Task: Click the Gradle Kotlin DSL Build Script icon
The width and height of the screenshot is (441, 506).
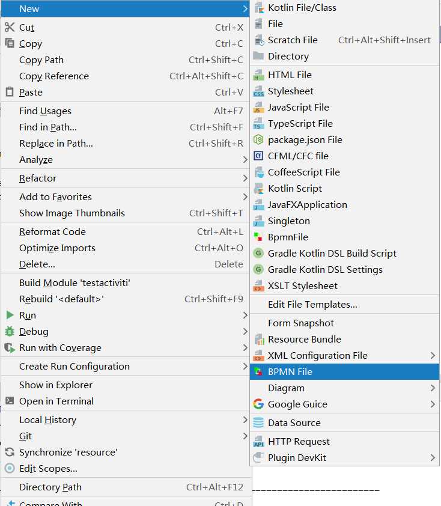Action: coord(258,253)
